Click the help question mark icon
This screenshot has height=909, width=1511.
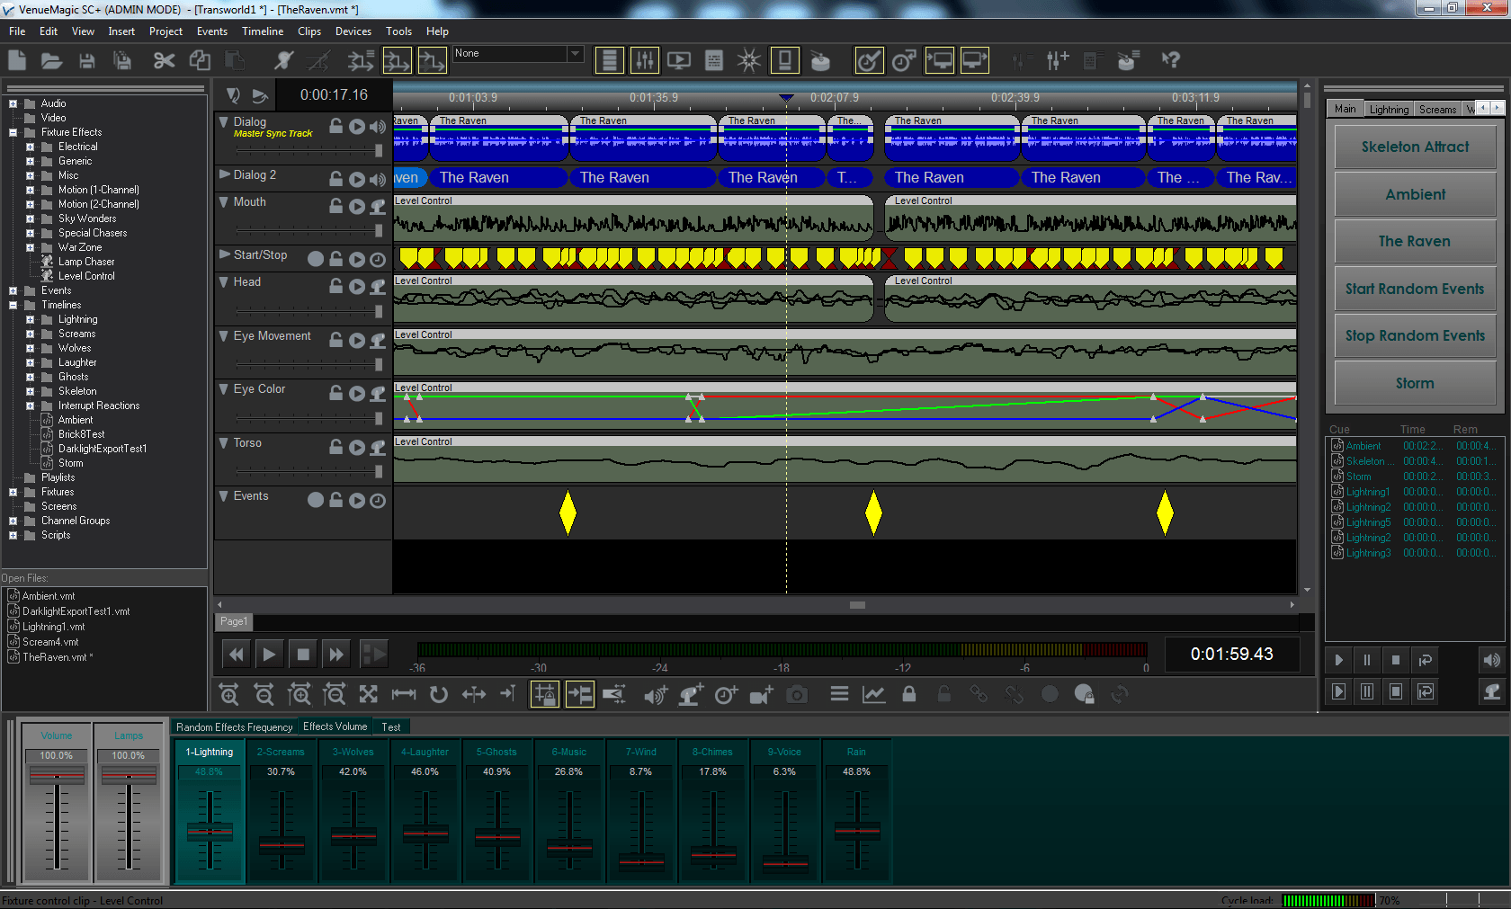click(1169, 60)
